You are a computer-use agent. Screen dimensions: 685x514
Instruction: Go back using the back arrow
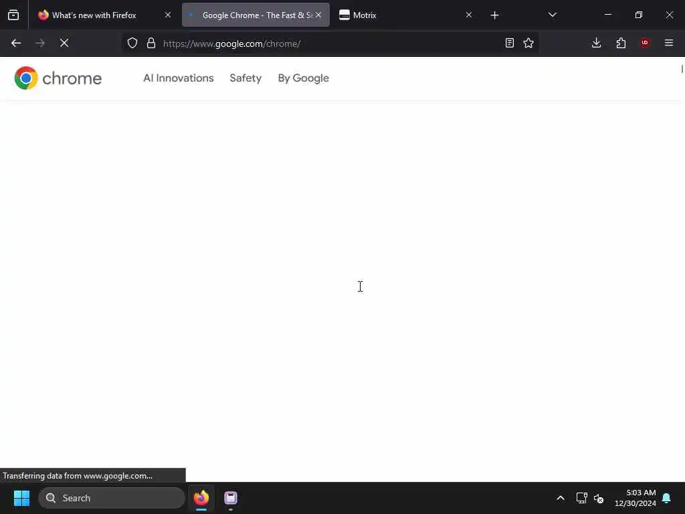coord(16,44)
